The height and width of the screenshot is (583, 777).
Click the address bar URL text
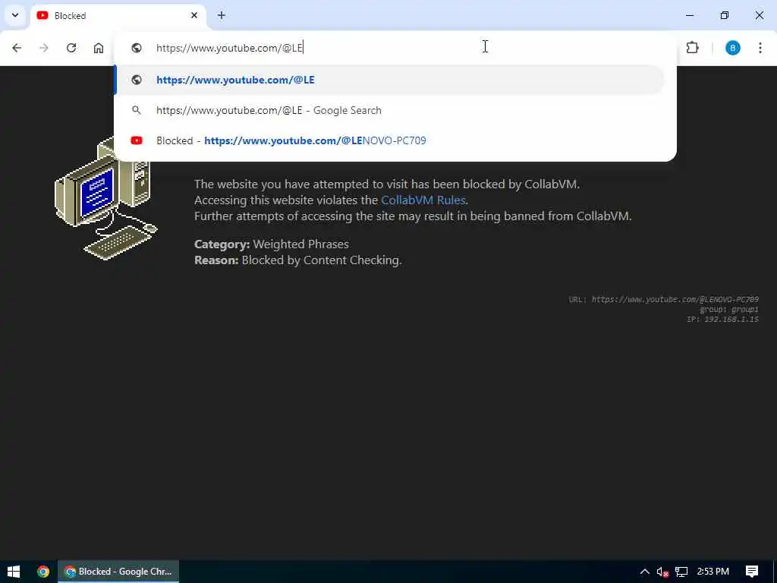point(229,48)
